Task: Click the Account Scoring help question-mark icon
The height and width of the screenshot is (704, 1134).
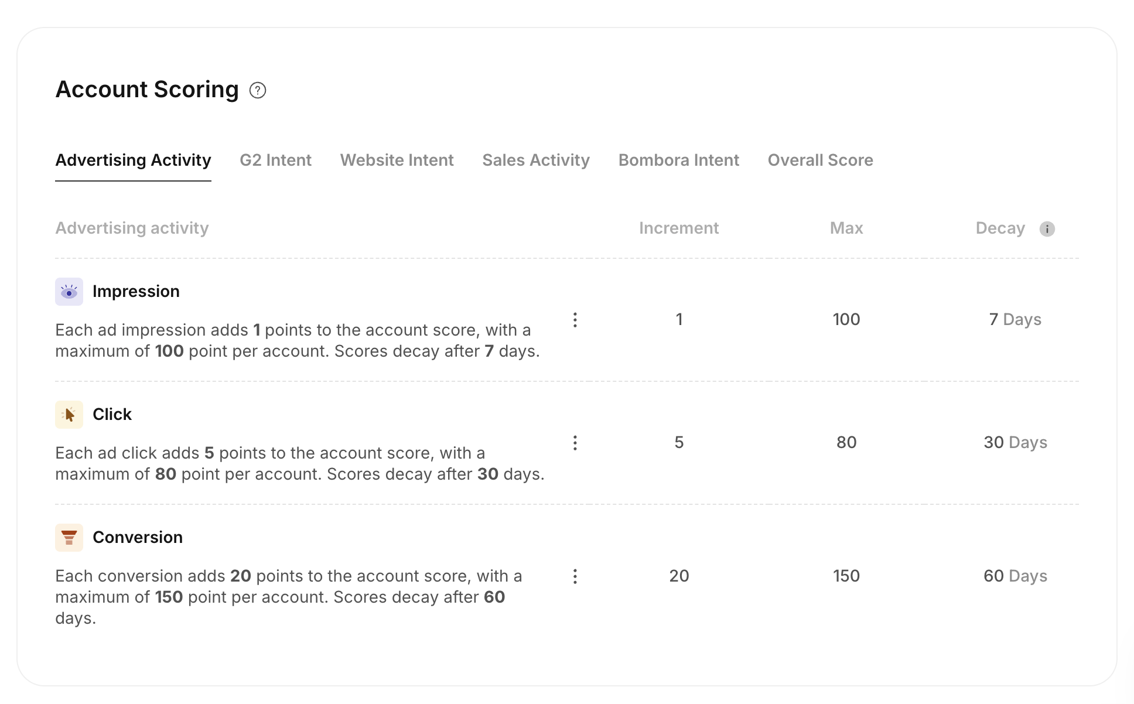Action: 258,90
